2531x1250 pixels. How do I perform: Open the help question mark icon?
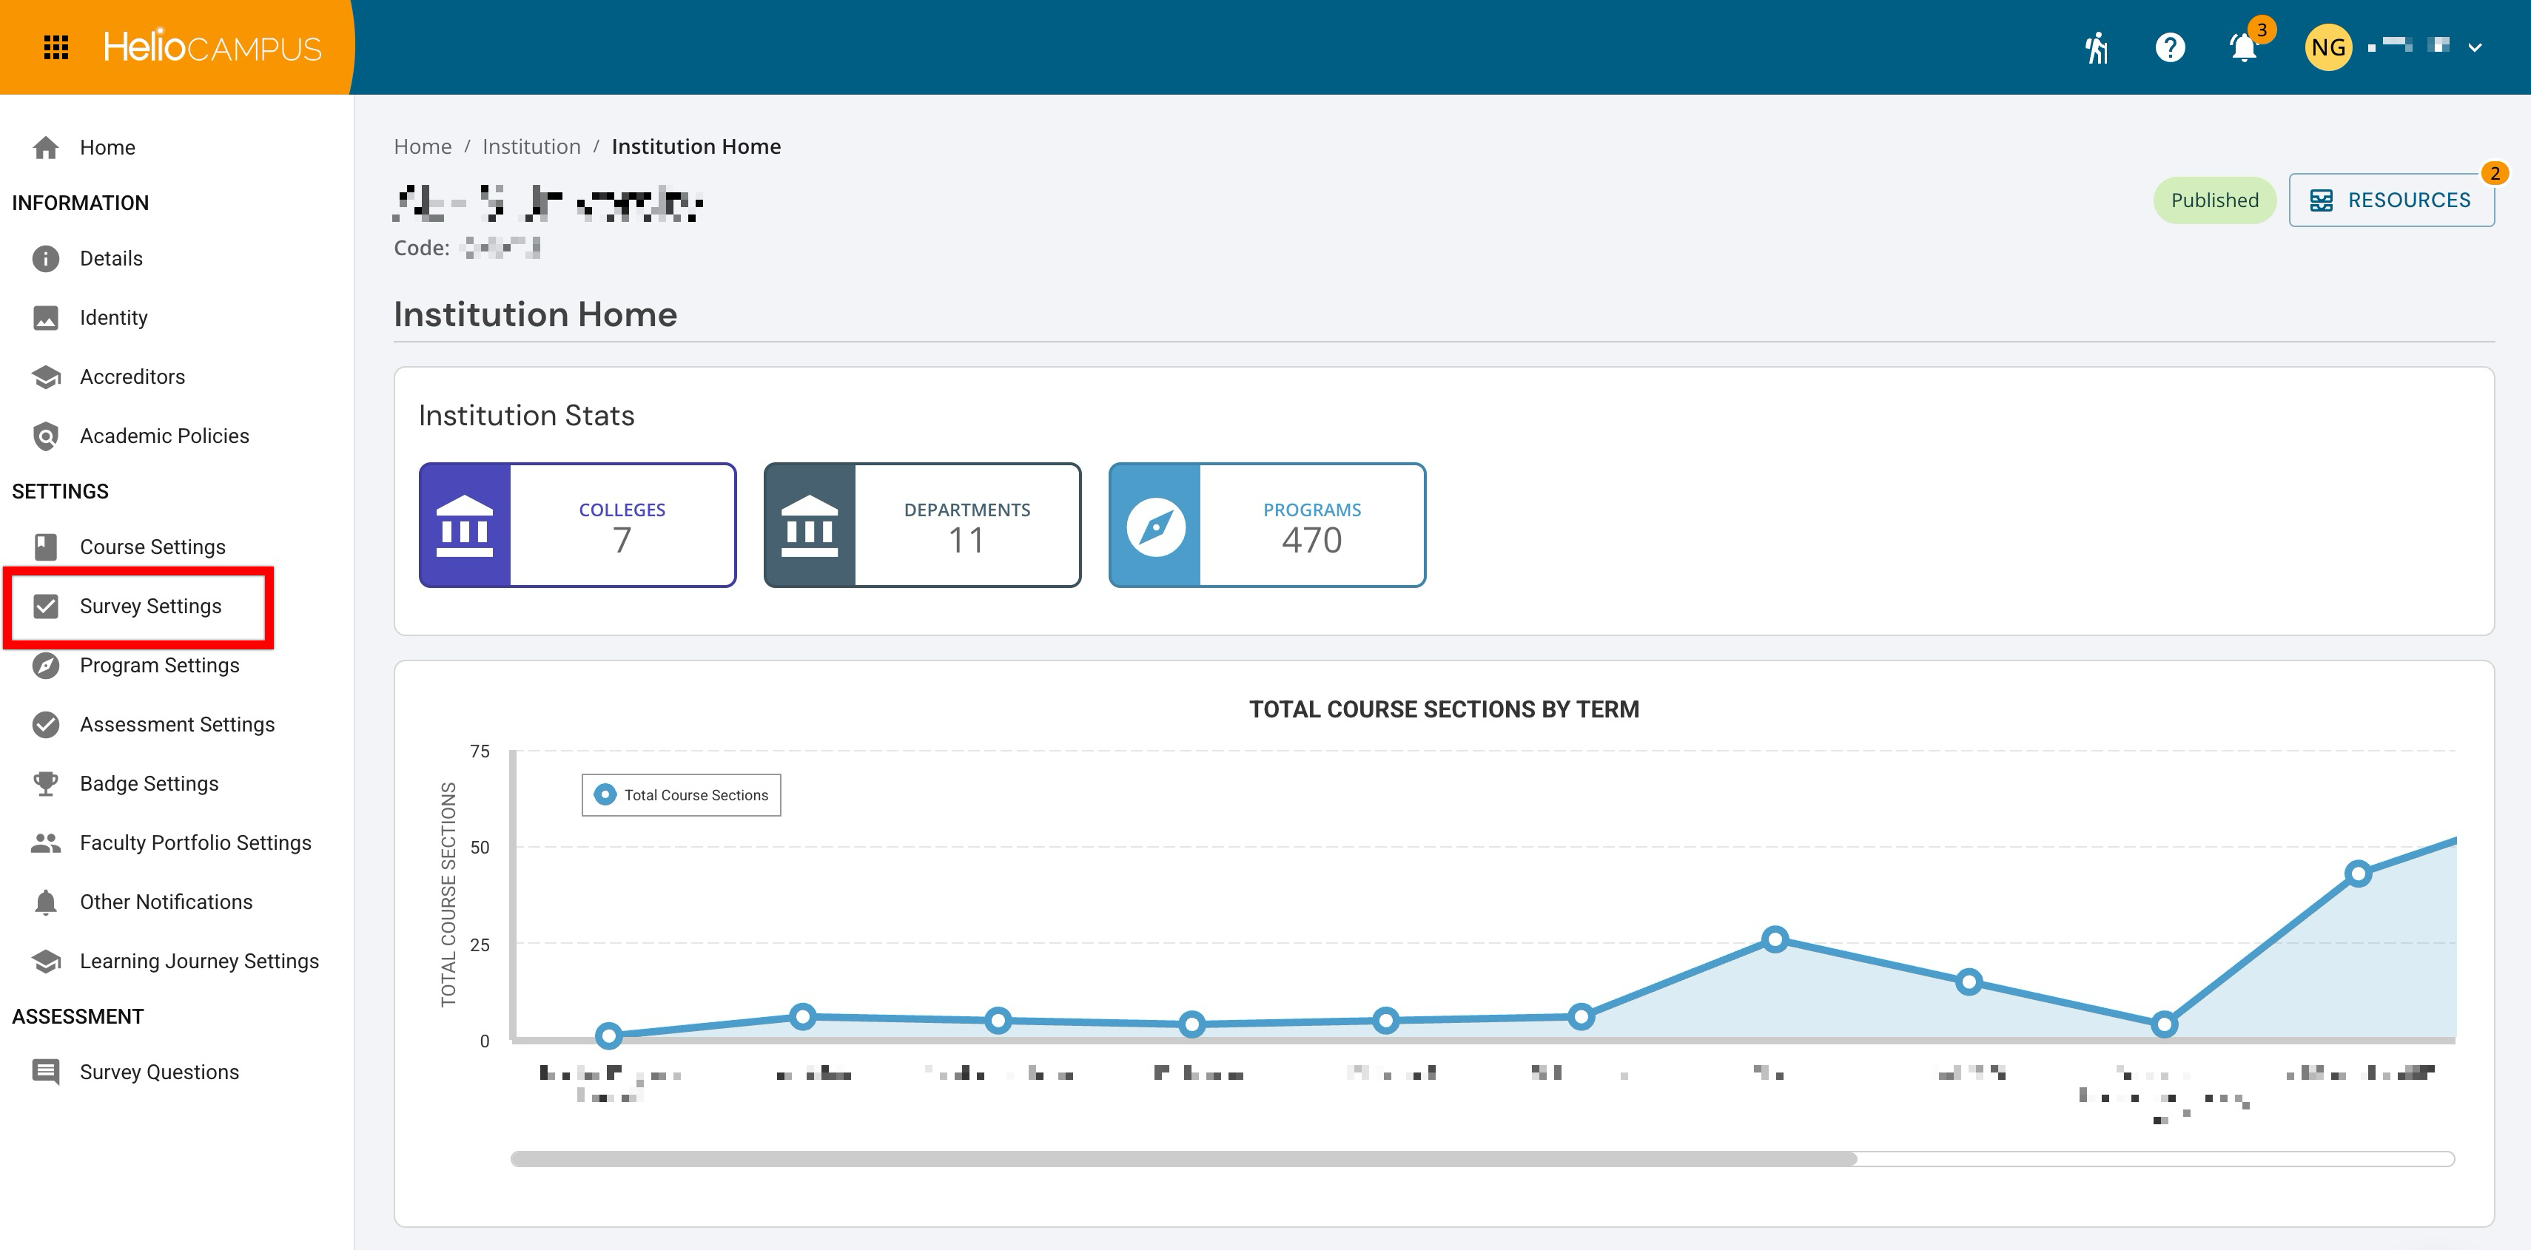tap(2169, 47)
